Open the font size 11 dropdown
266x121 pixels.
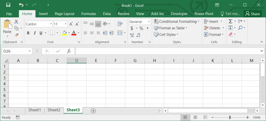pyautogui.click(x=65, y=24)
